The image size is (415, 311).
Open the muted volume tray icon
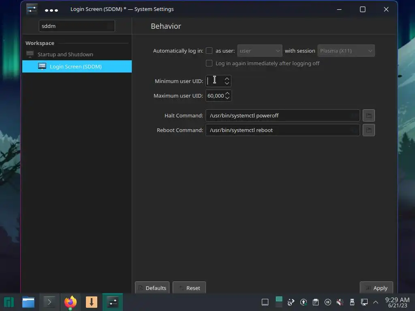point(340,302)
